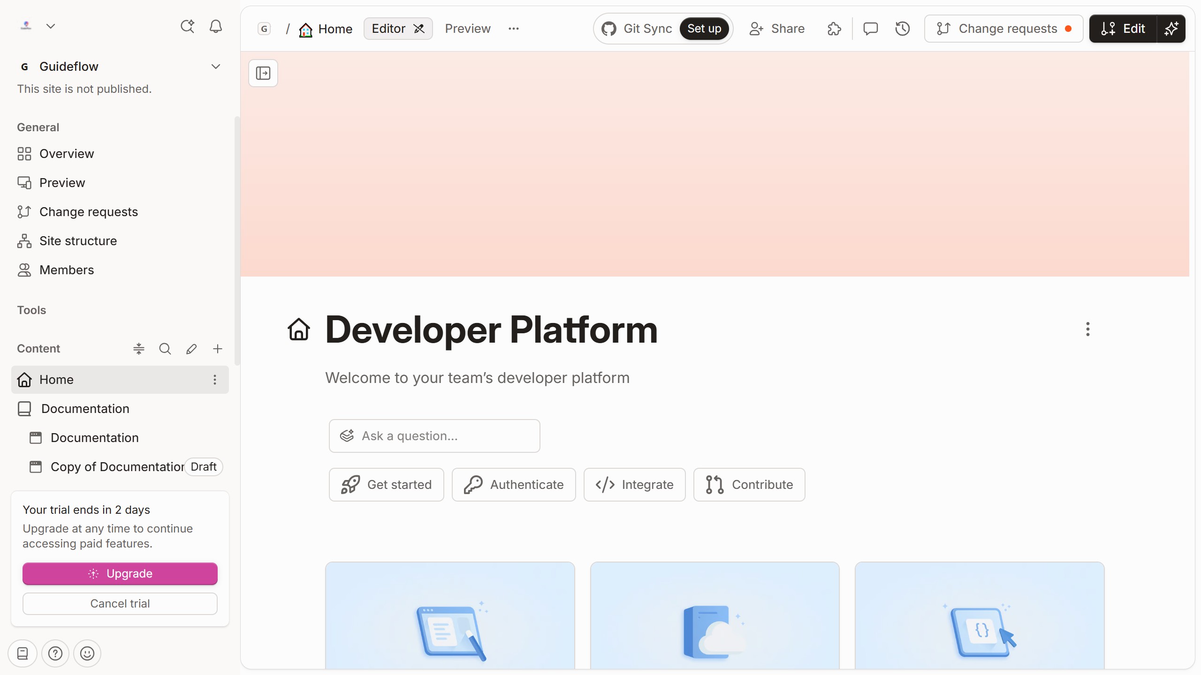This screenshot has height=675, width=1201.
Task: Add new content with plus icon
Action: (x=218, y=349)
